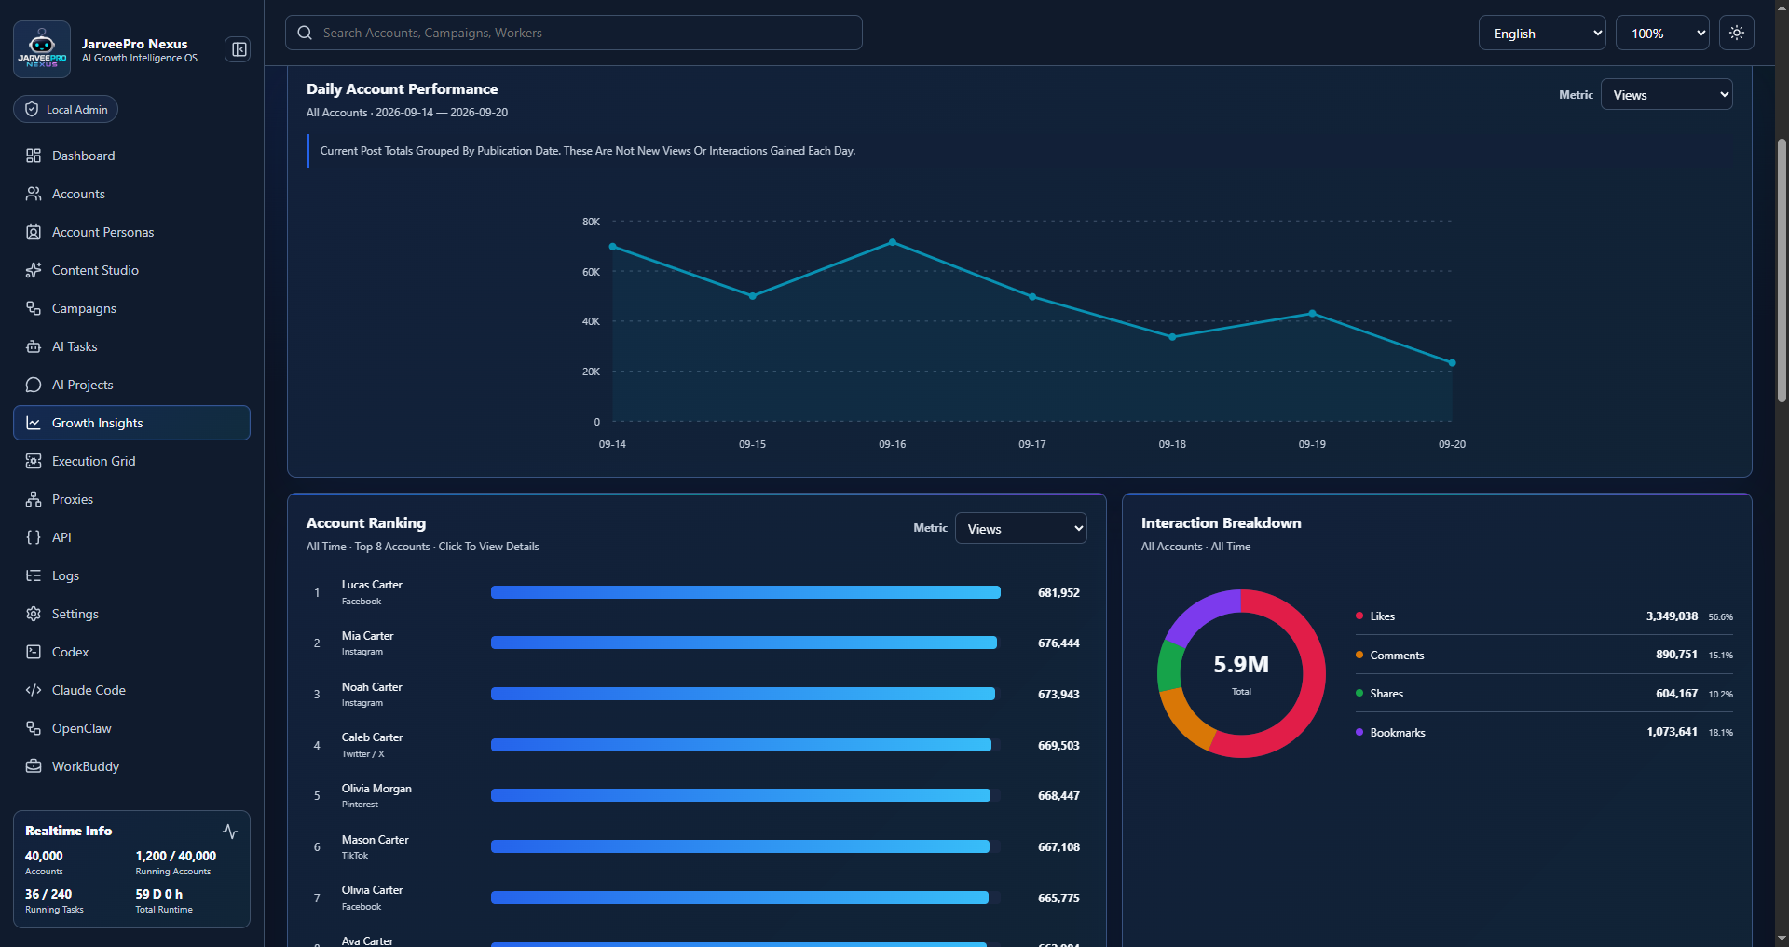Click the AI Tasks robot icon

coord(34,346)
